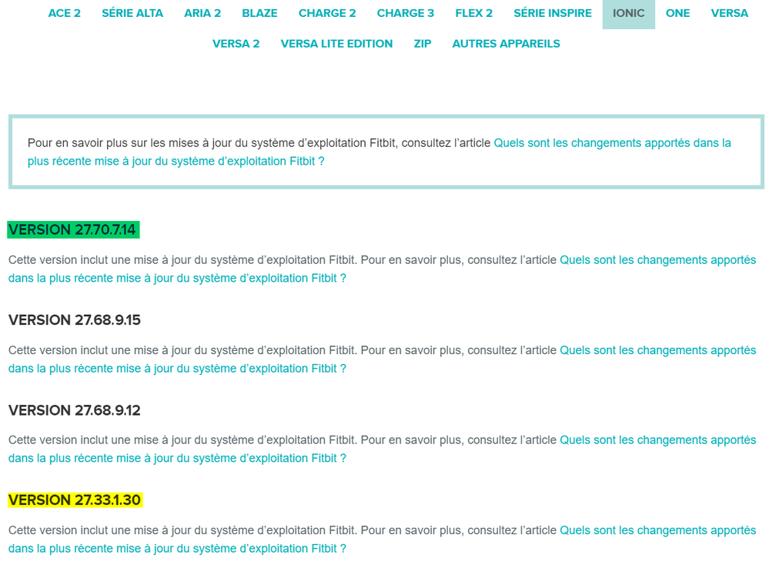Open AUTRES APPAREILS tab

pos(507,44)
